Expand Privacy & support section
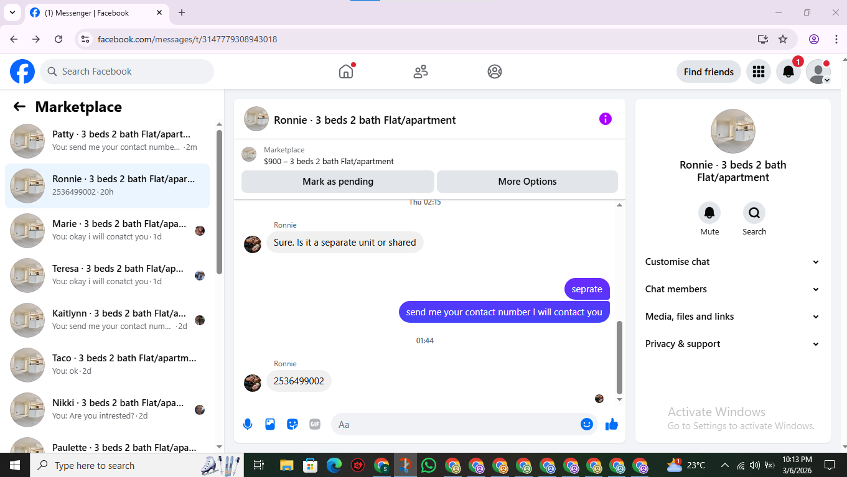The height and width of the screenshot is (477, 847). click(x=732, y=344)
